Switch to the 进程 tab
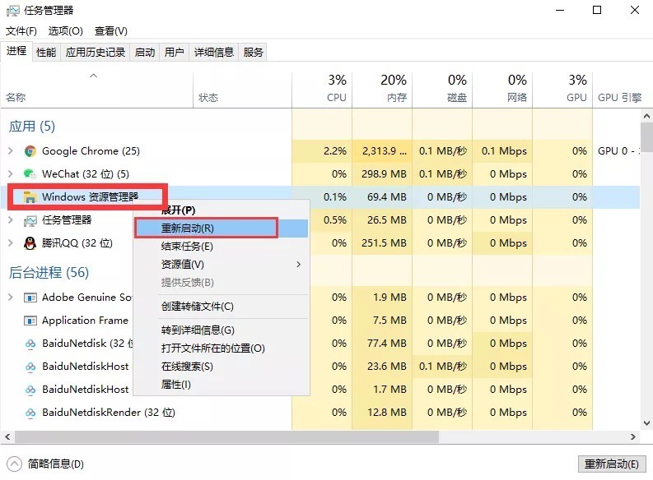 pyautogui.click(x=16, y=51)
